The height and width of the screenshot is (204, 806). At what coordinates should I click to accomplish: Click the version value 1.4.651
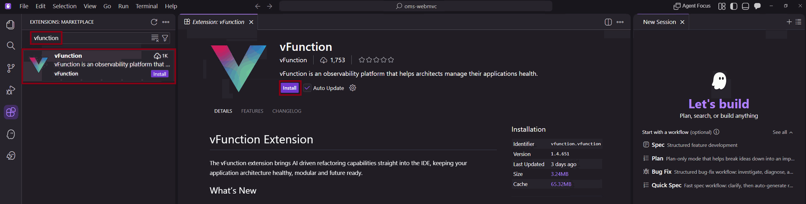[x=560, y=154]
